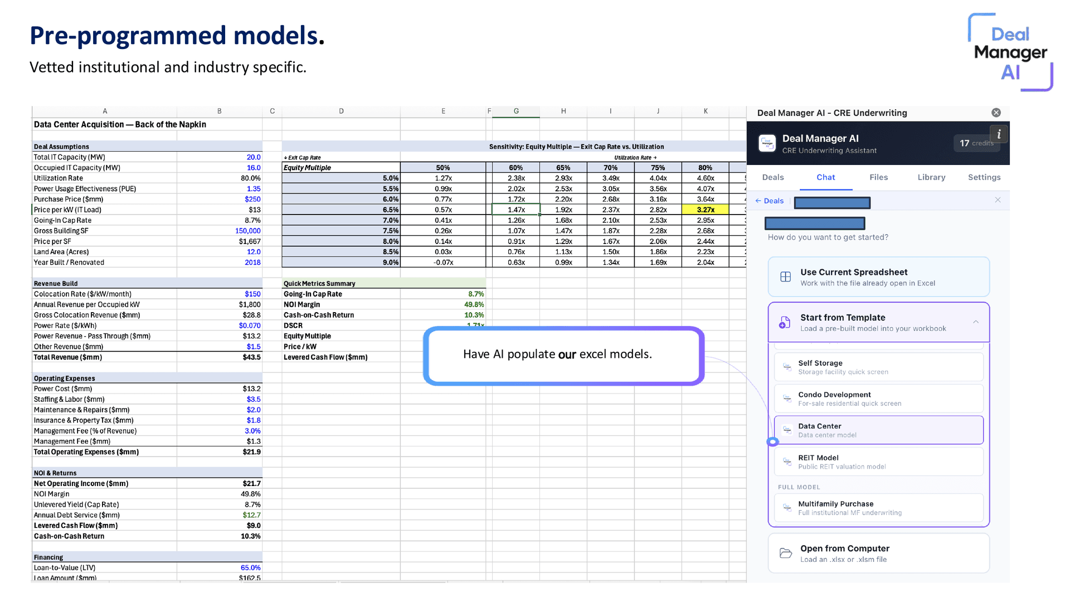Click the Deal Manager AI app logo icon
Image resolution: width=1070 pixels, height=602 pixels.
(767, 143)
